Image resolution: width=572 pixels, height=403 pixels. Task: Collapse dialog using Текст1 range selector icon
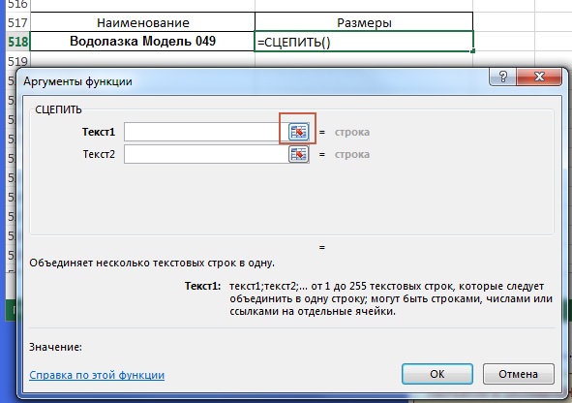(x=298, y=132)
